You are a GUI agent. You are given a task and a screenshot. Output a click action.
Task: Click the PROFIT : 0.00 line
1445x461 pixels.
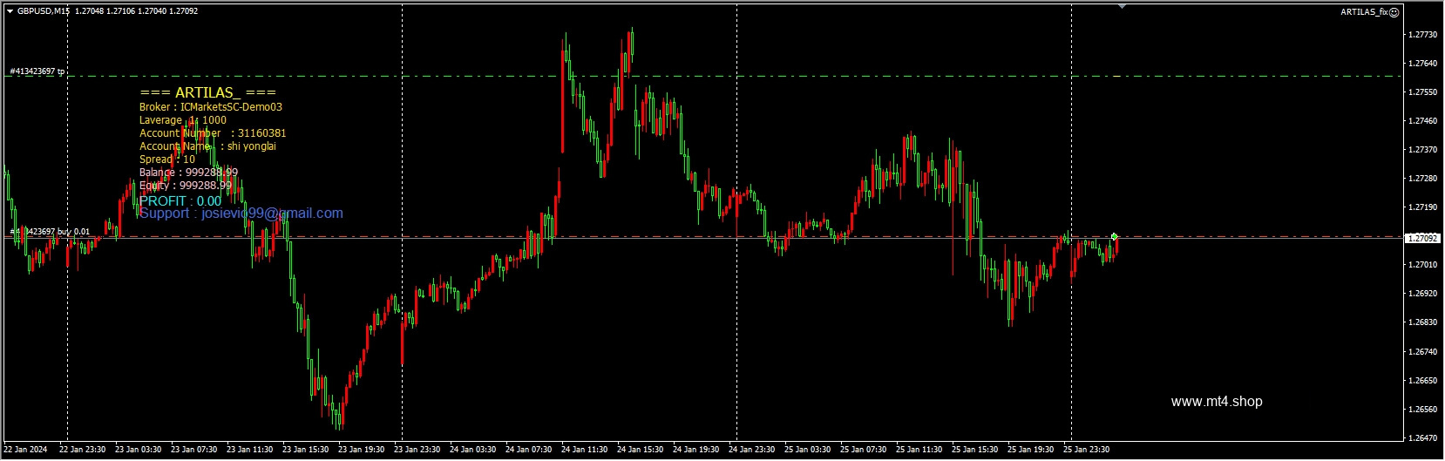(x=180, y=201)
